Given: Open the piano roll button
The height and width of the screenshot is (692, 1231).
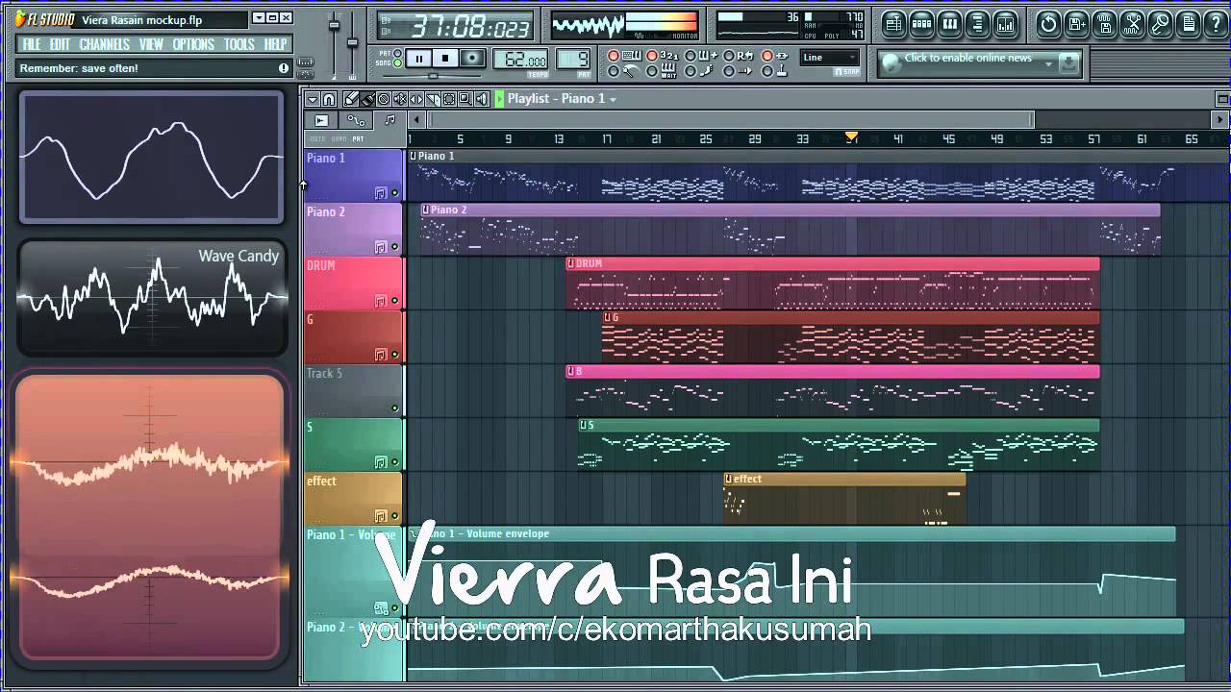Looking at the screenshot, I should click(x=949, y=24).
